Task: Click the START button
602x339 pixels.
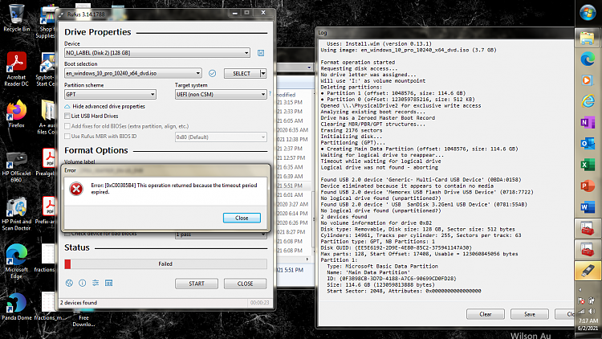Action: pos(197,284)
